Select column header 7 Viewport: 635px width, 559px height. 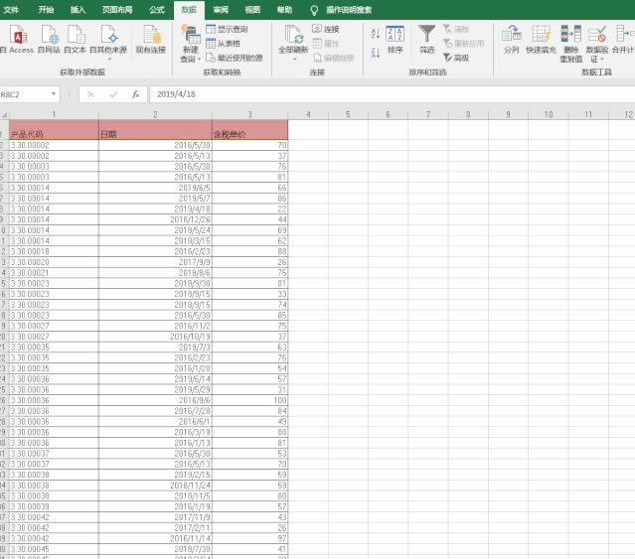point(428,115)
